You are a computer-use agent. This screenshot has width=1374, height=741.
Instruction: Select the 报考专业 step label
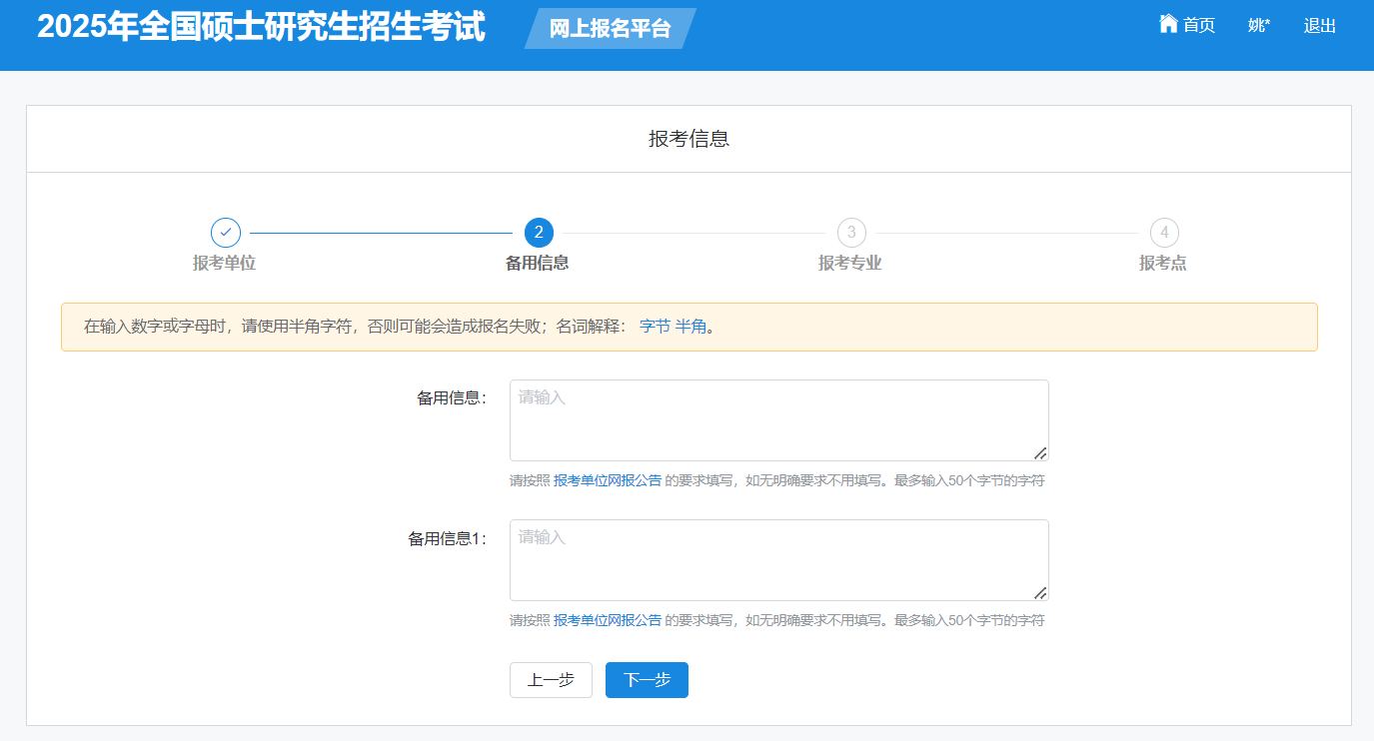click(850, 264)
